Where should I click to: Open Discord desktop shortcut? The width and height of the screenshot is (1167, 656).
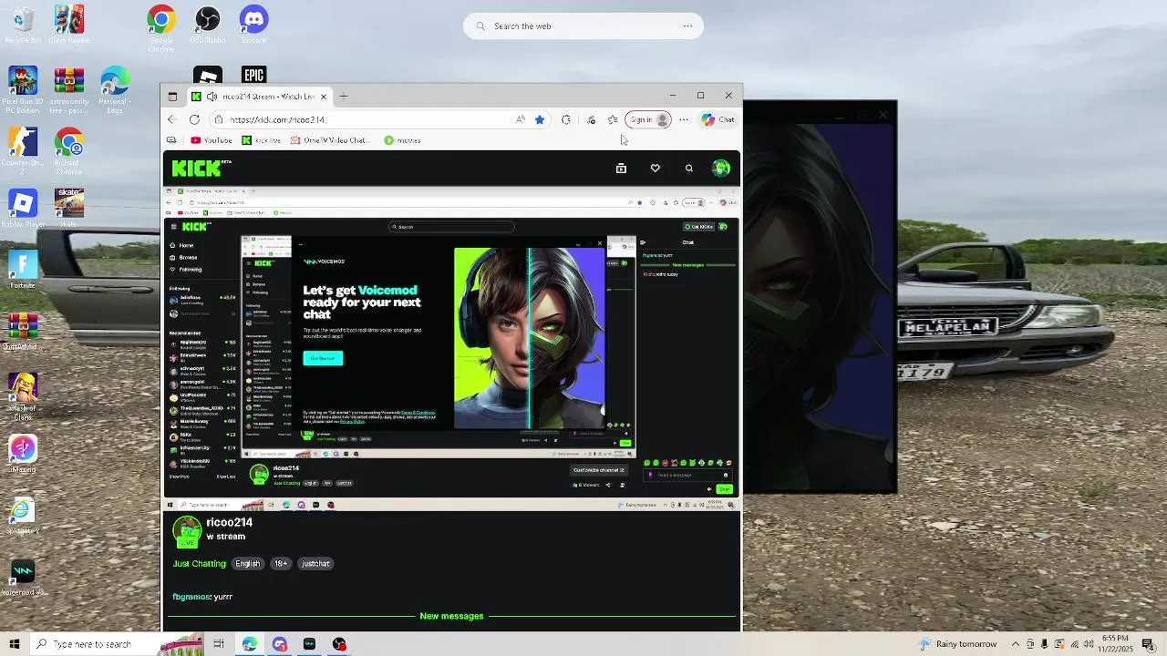pos(253,25)
